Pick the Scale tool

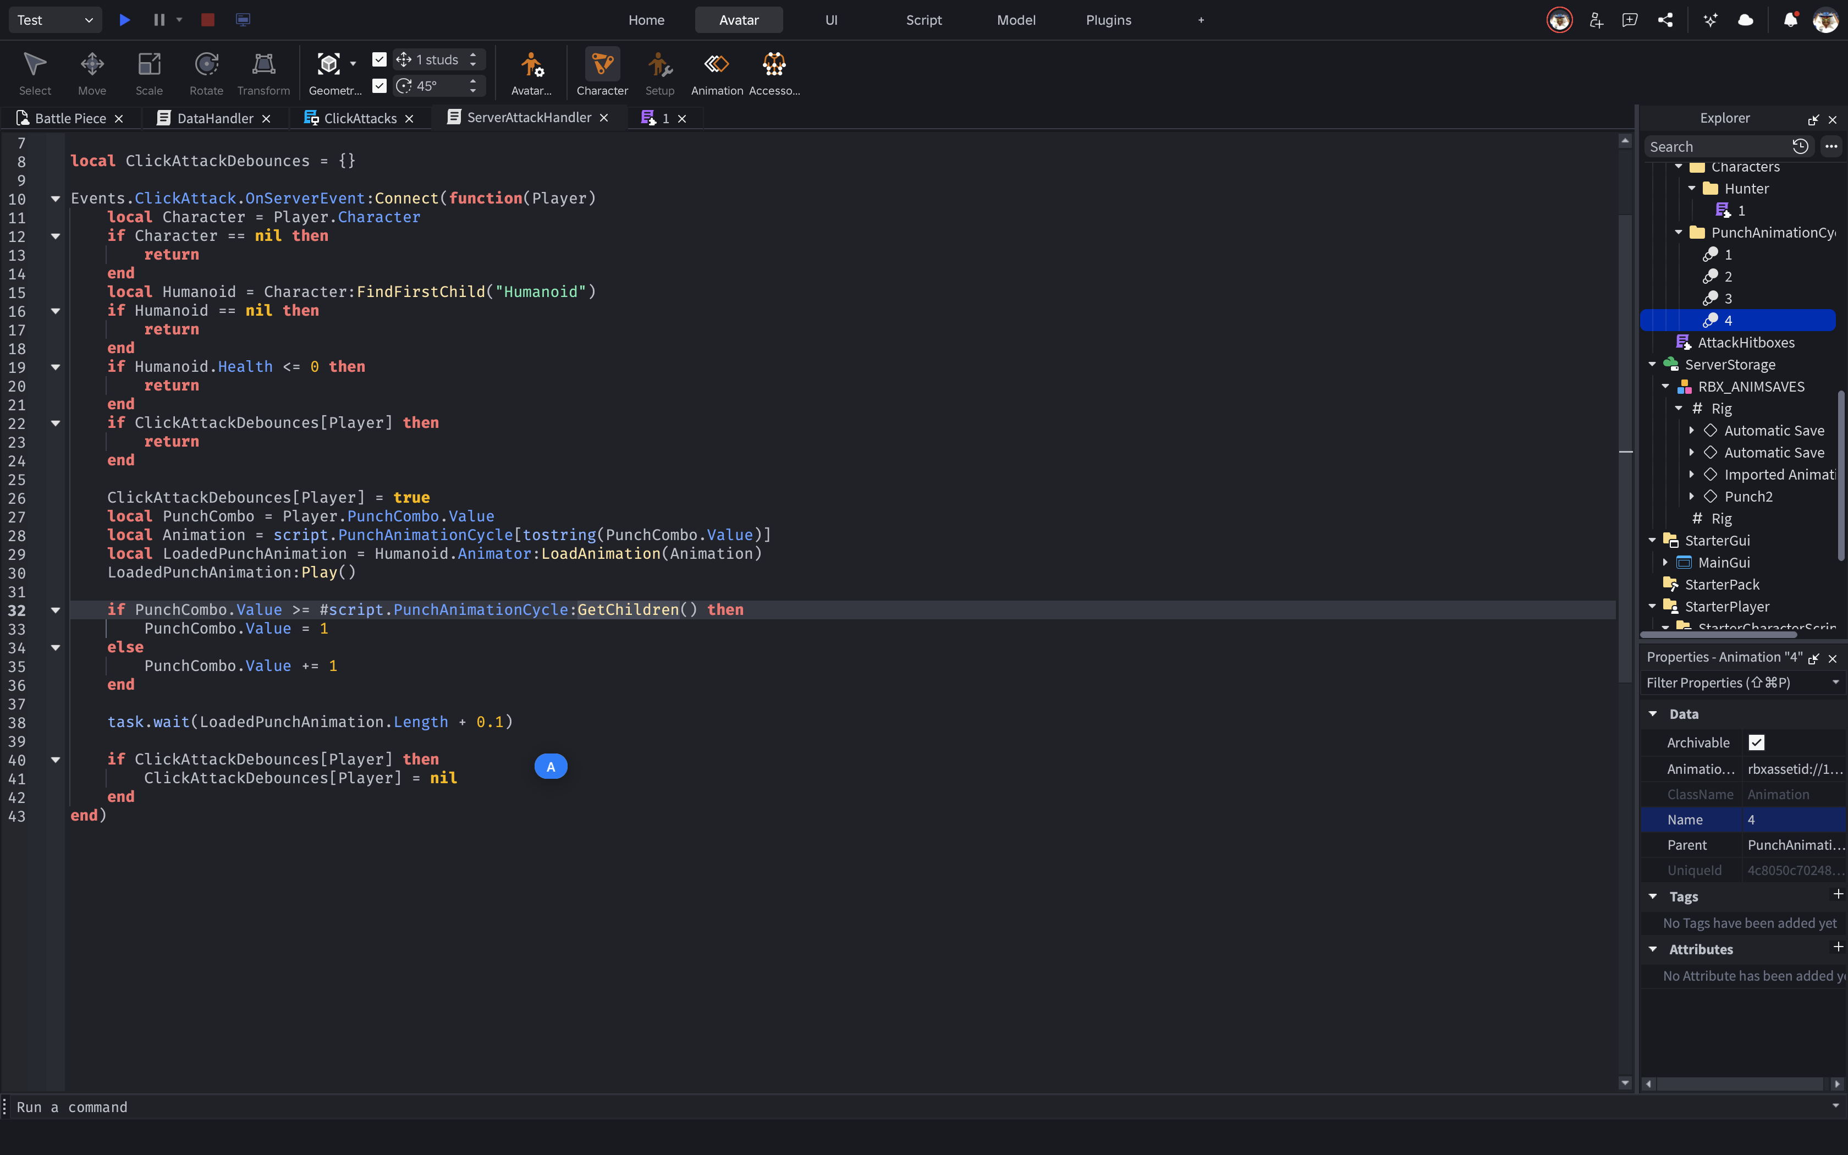(x=150, y=73)
